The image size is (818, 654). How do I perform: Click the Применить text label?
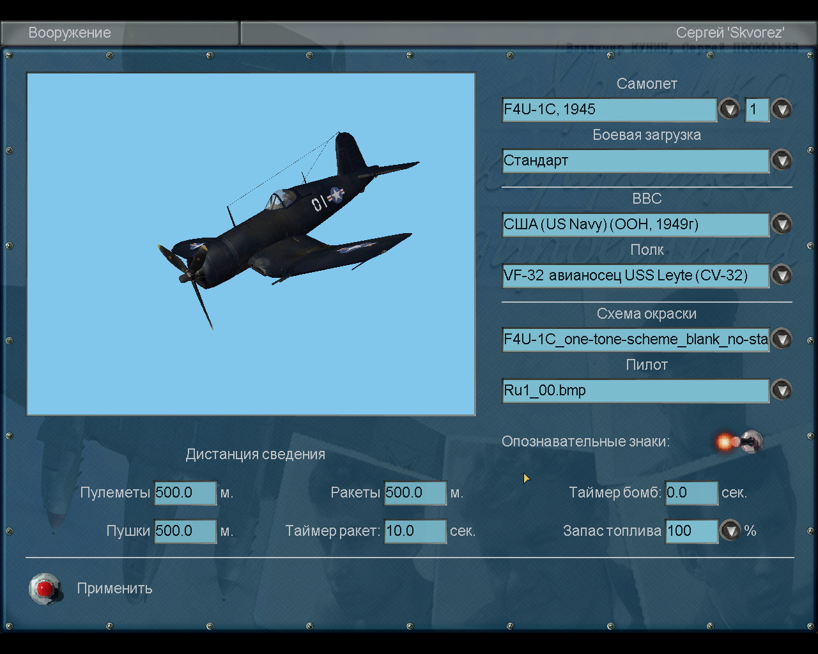tap(114, 588)
